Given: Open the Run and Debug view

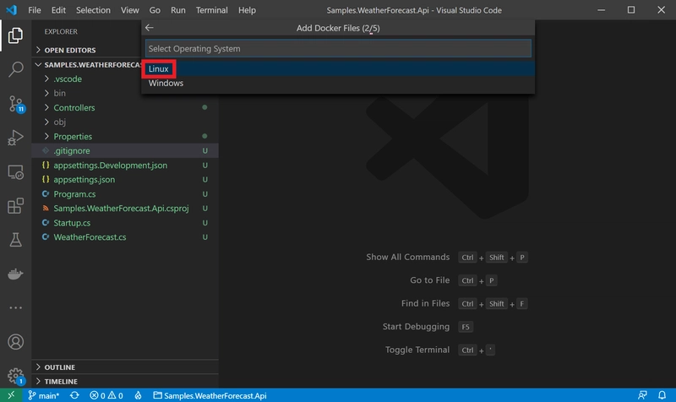Looking at the screenshot, I should pos(15,138).
